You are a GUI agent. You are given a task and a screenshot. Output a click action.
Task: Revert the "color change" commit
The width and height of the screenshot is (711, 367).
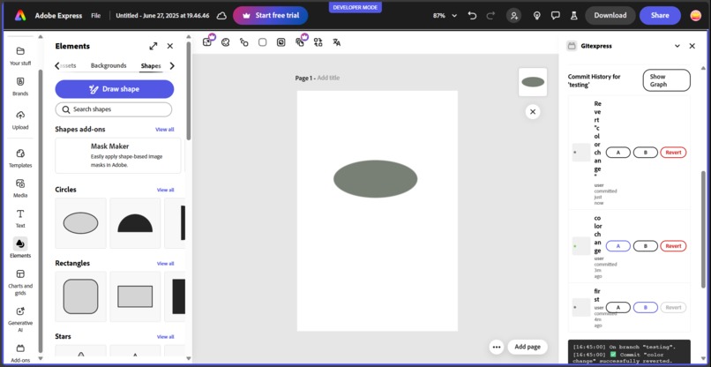pos(673,246)
